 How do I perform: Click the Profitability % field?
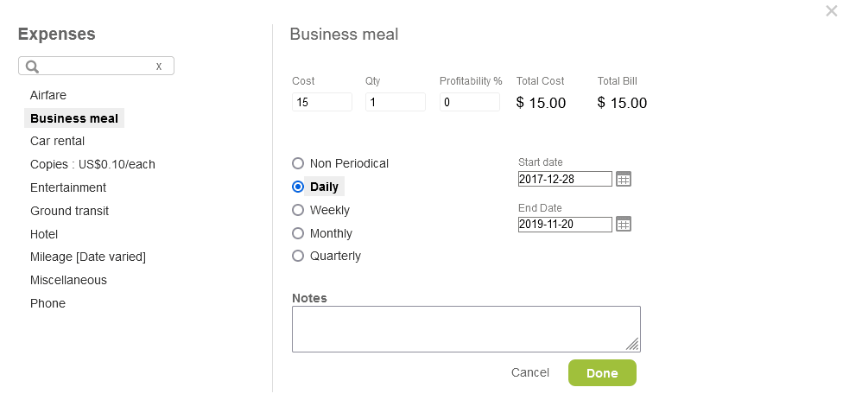coord(469,102)
